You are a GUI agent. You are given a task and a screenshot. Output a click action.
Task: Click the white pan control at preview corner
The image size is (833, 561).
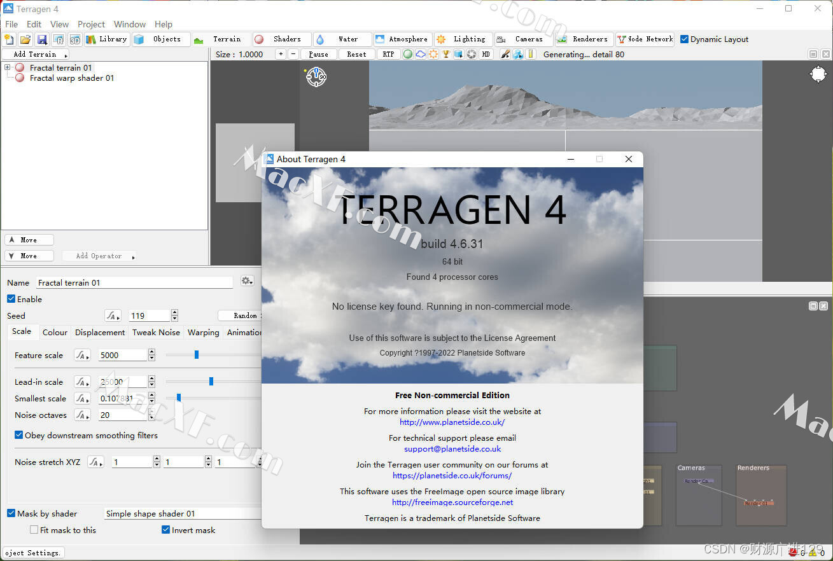point(818,74)
